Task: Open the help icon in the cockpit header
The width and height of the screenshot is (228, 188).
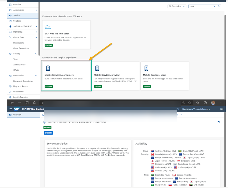Action: (221, 109)
